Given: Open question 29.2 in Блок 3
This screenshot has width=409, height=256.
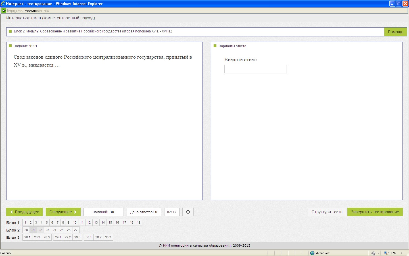Looking at the screenshot, I should tap(68, 237).
